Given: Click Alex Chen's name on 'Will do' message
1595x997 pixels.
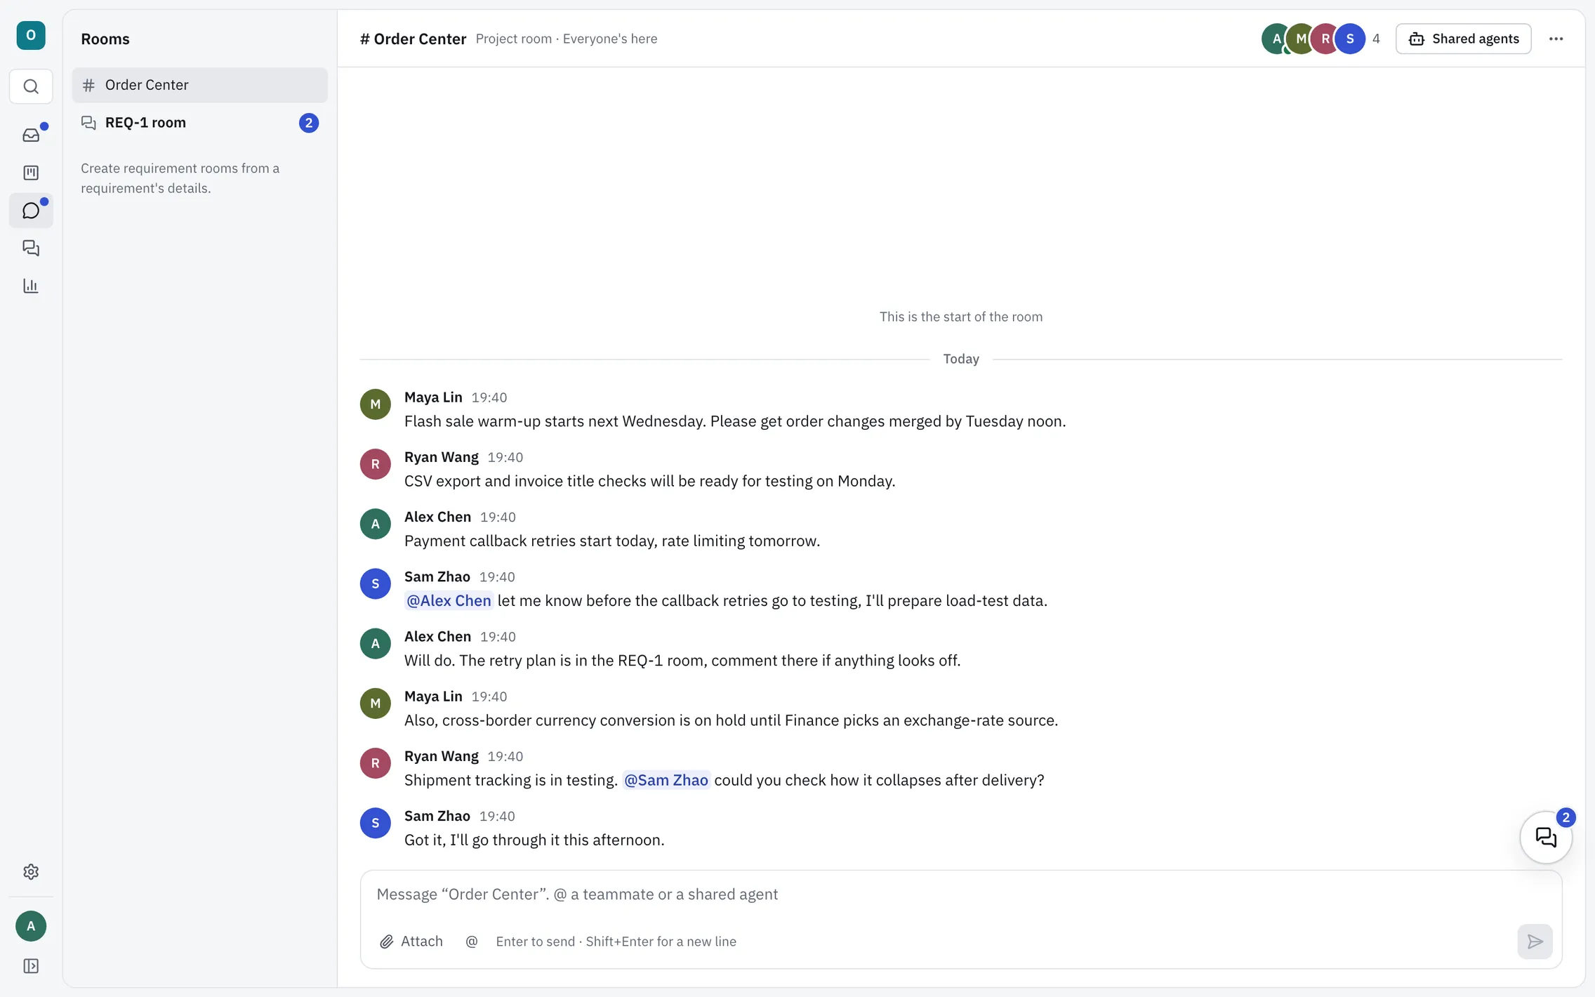Looking at the screenshot, I should tap(437, 637).
